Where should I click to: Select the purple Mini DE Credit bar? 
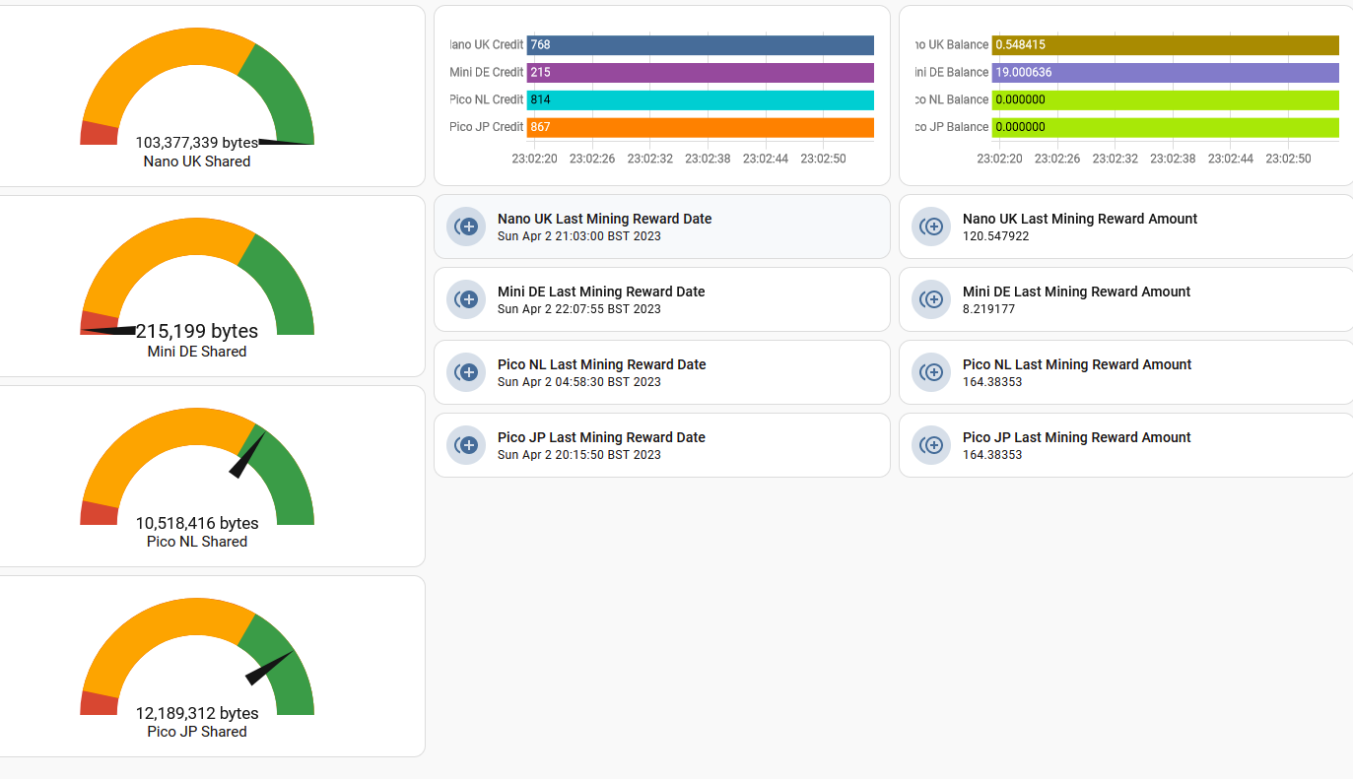point(701,73)
